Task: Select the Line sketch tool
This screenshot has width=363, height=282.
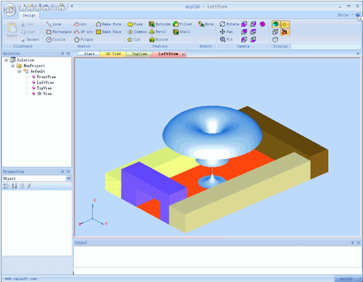Action: click(54, 24)
